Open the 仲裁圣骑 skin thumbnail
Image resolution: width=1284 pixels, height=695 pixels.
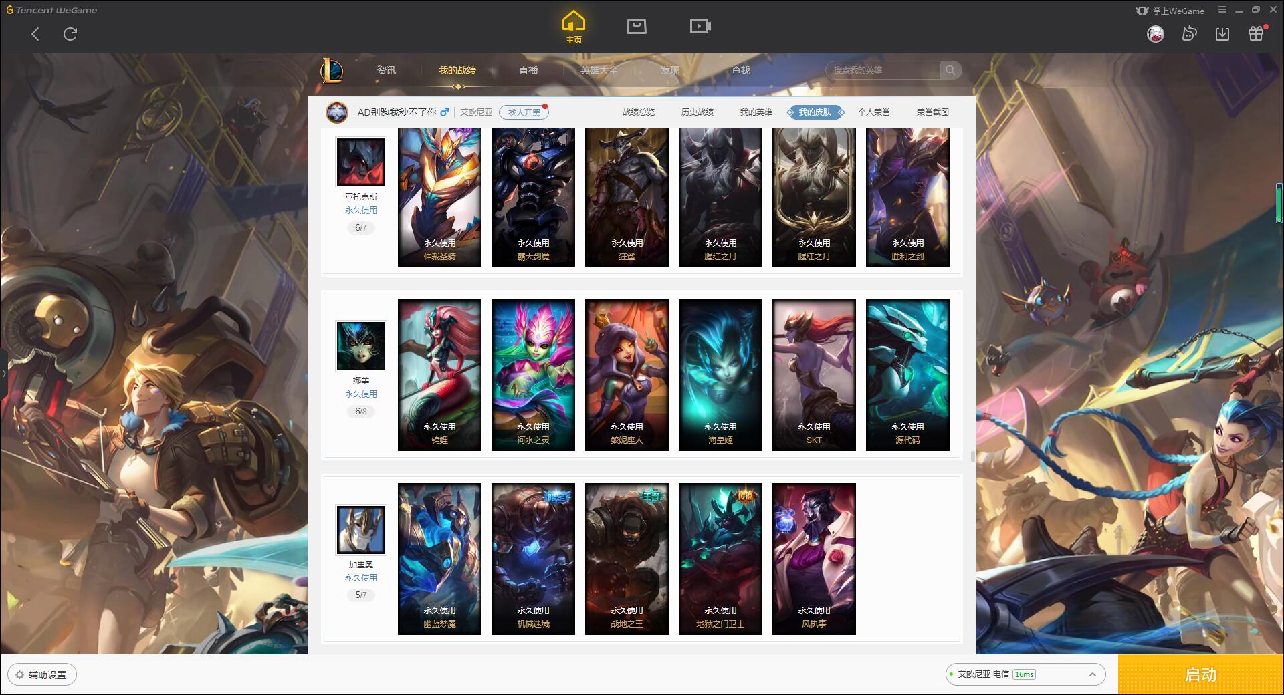click(439, 198)
